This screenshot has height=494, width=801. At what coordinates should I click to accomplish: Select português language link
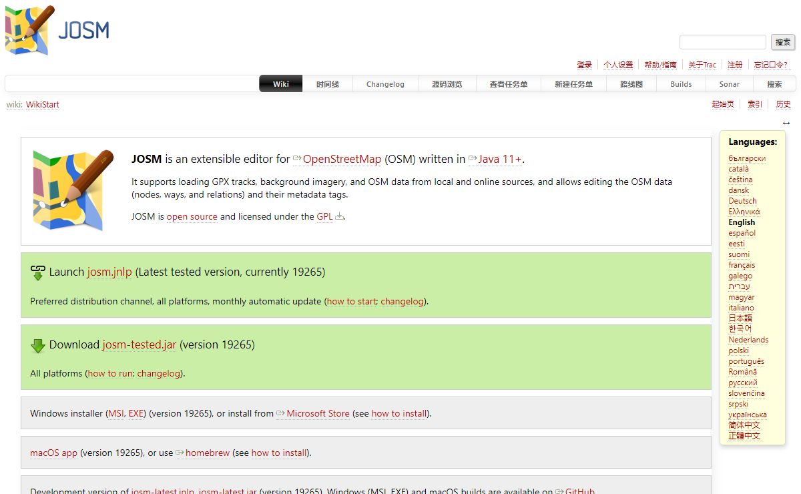pyautogui.click(x=746, y=361)
